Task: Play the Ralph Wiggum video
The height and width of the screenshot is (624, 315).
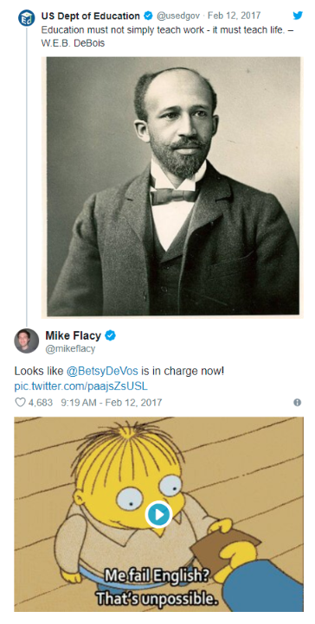Action: point(158,514)
